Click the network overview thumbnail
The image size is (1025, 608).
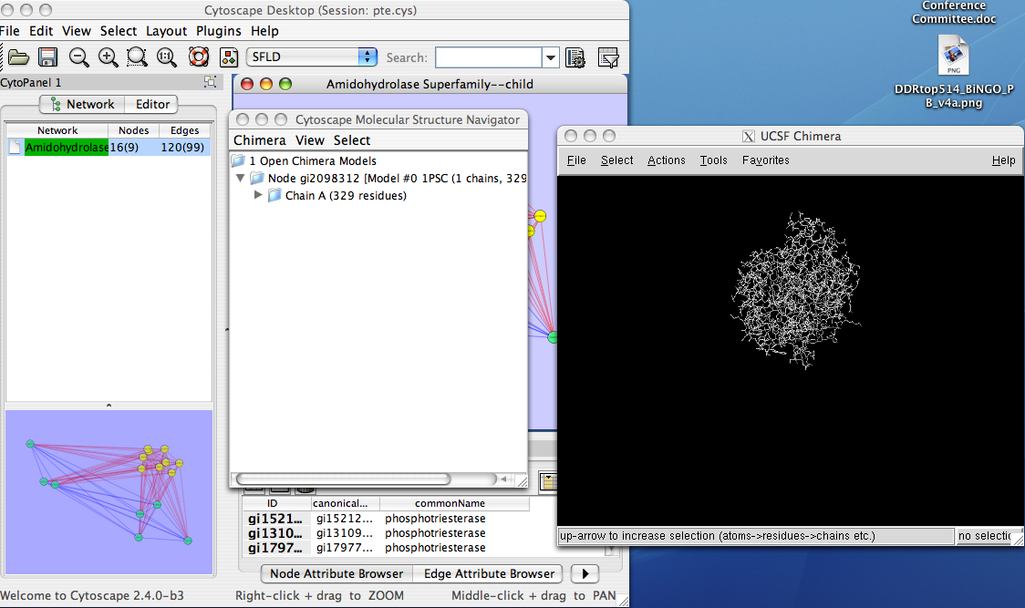(x=109, y=491)
